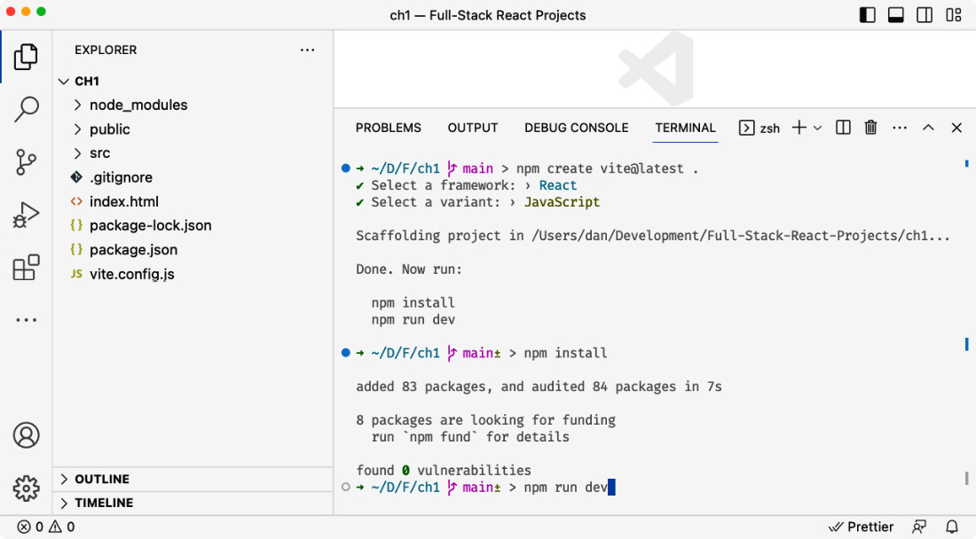The width and height of the screenshot is (976, 539).
Task: Open Explorer views and more actions
Action: [x=308, y=50]
